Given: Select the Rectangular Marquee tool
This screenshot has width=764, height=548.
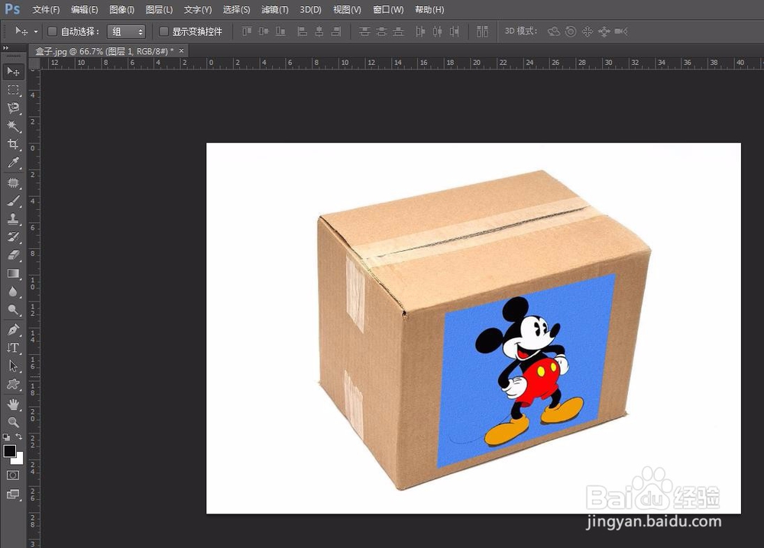Looking at the screenshot, I should click(x=13, y=89).
